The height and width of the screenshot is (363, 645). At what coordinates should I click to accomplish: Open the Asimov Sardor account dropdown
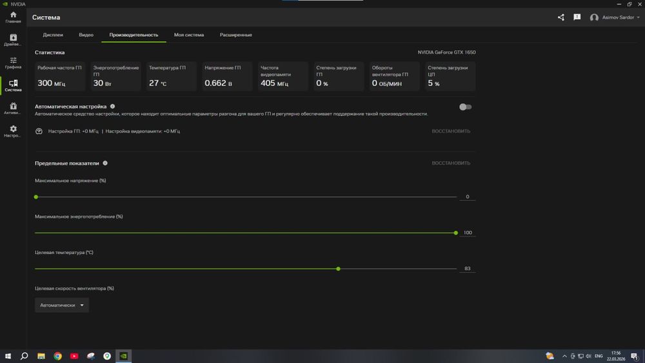pyautogui.click(x=620, y=17)
